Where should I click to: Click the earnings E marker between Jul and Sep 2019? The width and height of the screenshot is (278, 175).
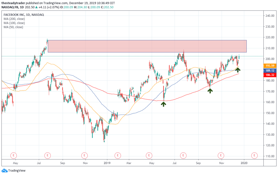coord(183,155)
